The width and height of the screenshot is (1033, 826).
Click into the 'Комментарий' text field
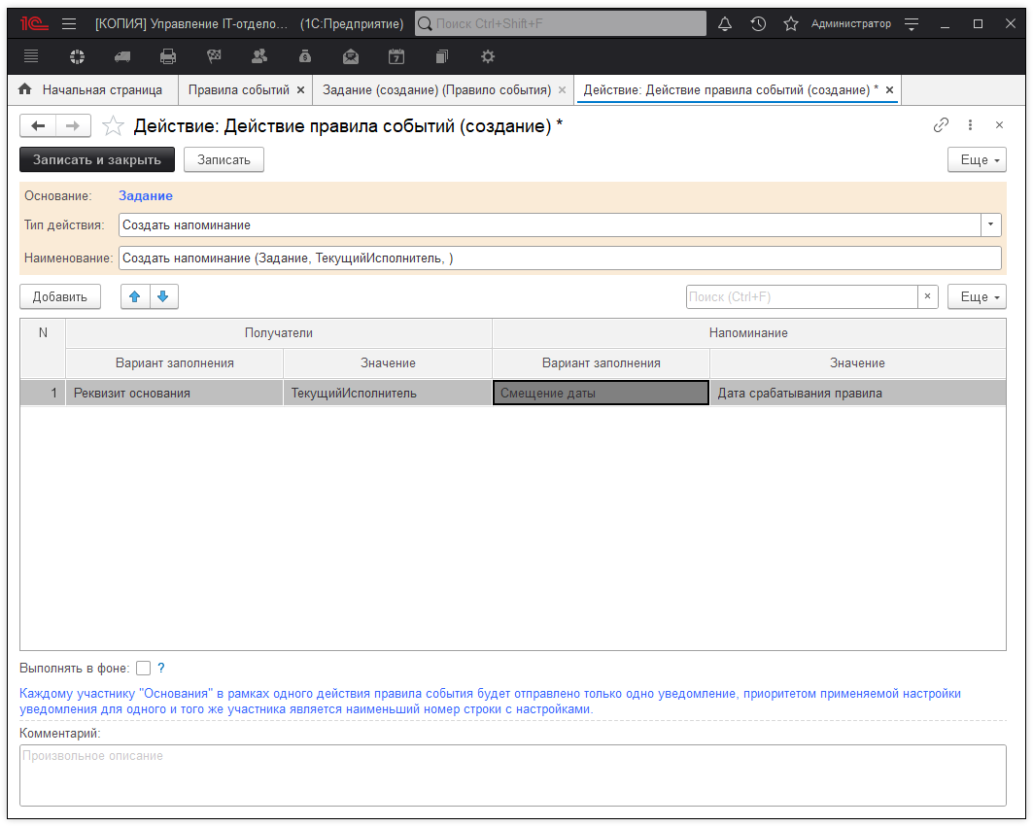(x=513, y=774)
